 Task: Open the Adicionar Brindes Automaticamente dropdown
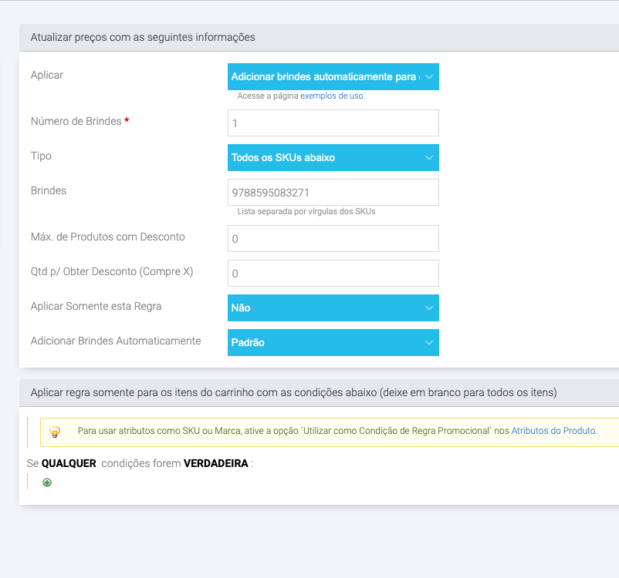click(x=333, y=343)
